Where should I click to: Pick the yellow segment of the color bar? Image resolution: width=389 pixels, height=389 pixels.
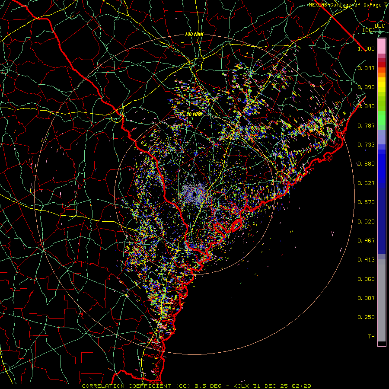[382, 85]
